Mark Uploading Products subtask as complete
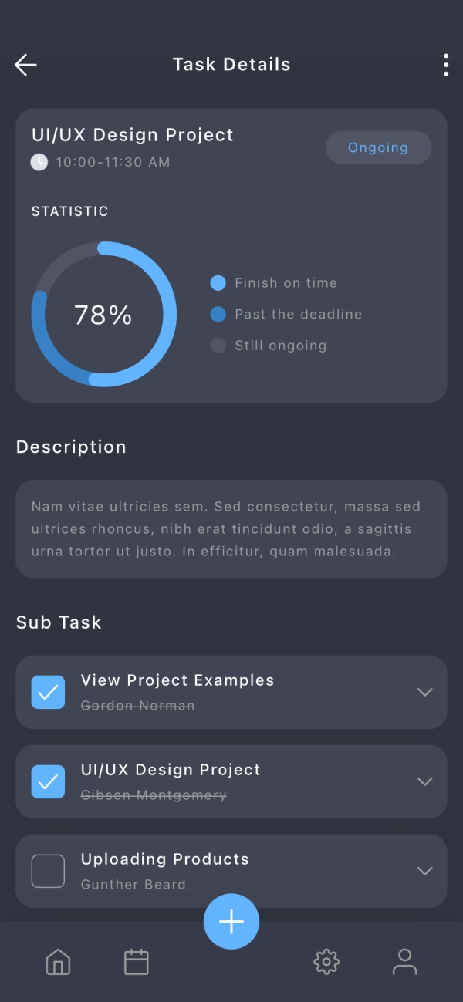Viewport: 463px width, 1002px height. (48, 871)
